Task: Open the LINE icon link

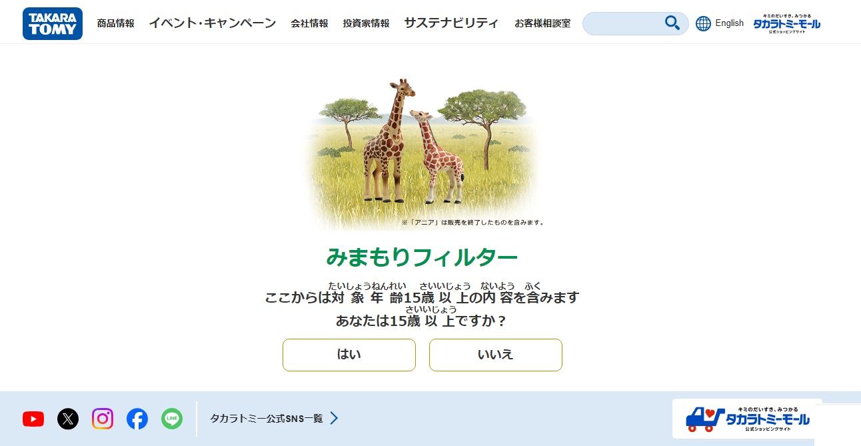Action: [172, 419]
